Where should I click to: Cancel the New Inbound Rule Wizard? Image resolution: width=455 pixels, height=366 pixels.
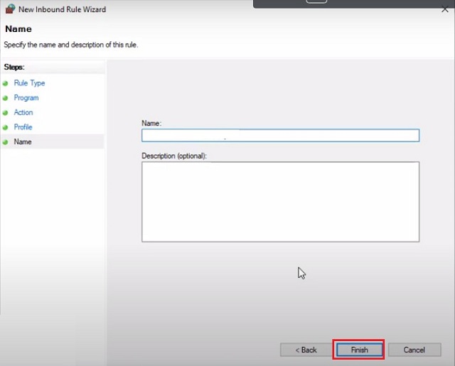tap(414, 350)
